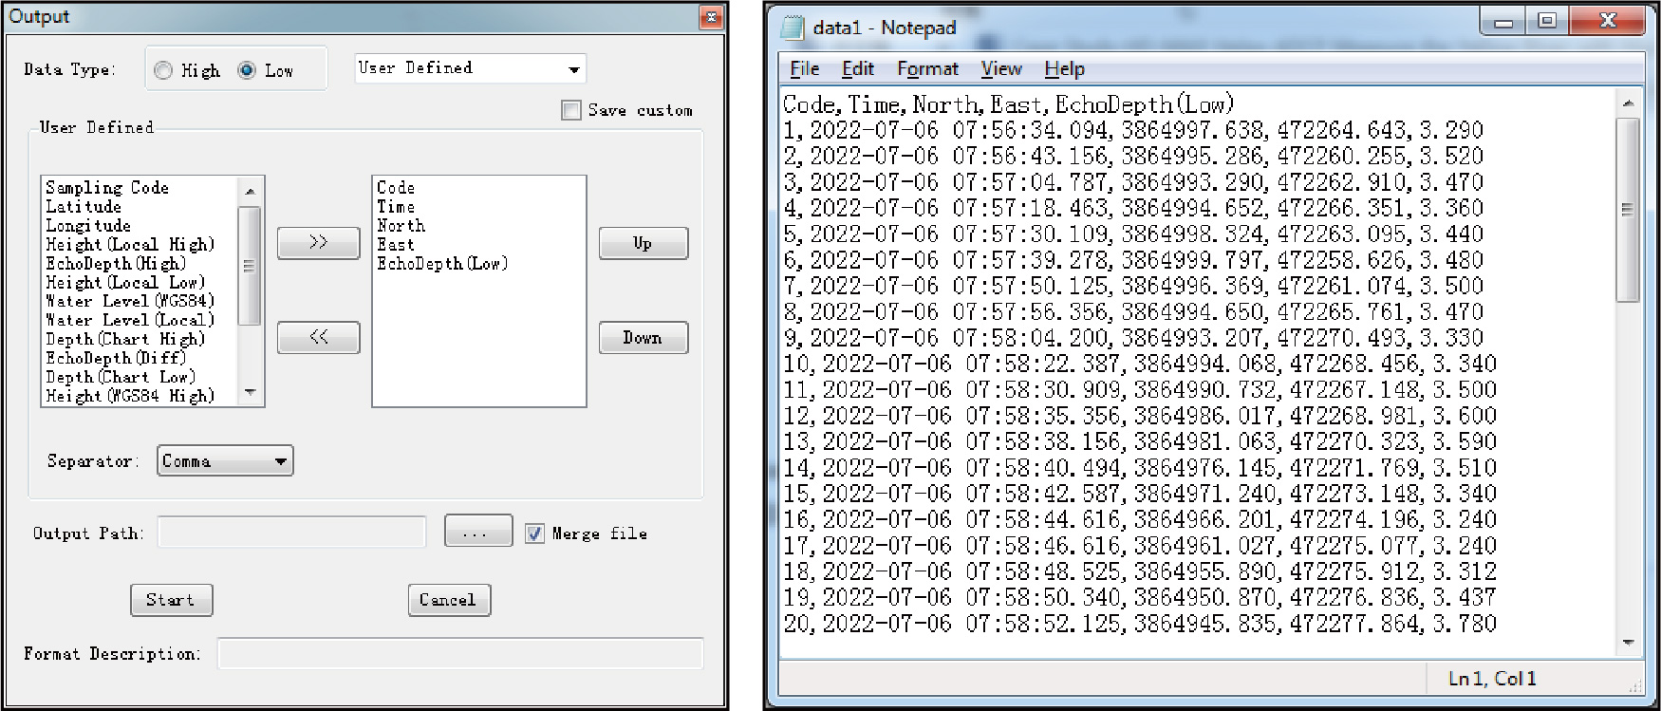Click row 10 with time 07:58:22.387
The height and width of the screenshot is (711, 1661).
pyautogui.click(x=1139, y=364)
